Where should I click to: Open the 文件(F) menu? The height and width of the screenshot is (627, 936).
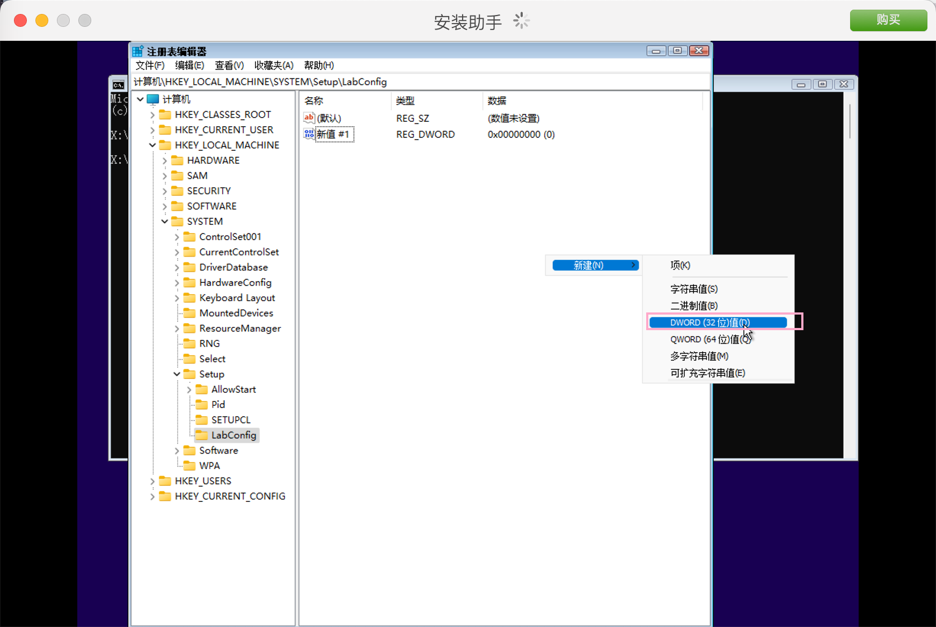[150, 65]
